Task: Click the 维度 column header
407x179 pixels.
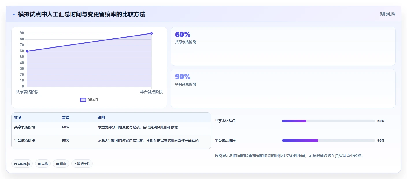Action: click(x=18, y=118)
